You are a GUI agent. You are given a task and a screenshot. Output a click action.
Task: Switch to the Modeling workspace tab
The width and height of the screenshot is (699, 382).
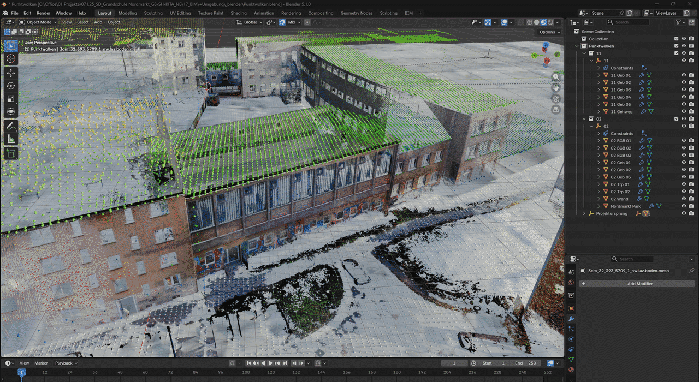point(127,13)
